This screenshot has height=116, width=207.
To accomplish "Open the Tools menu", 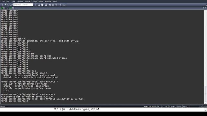I will click(41, 1).
